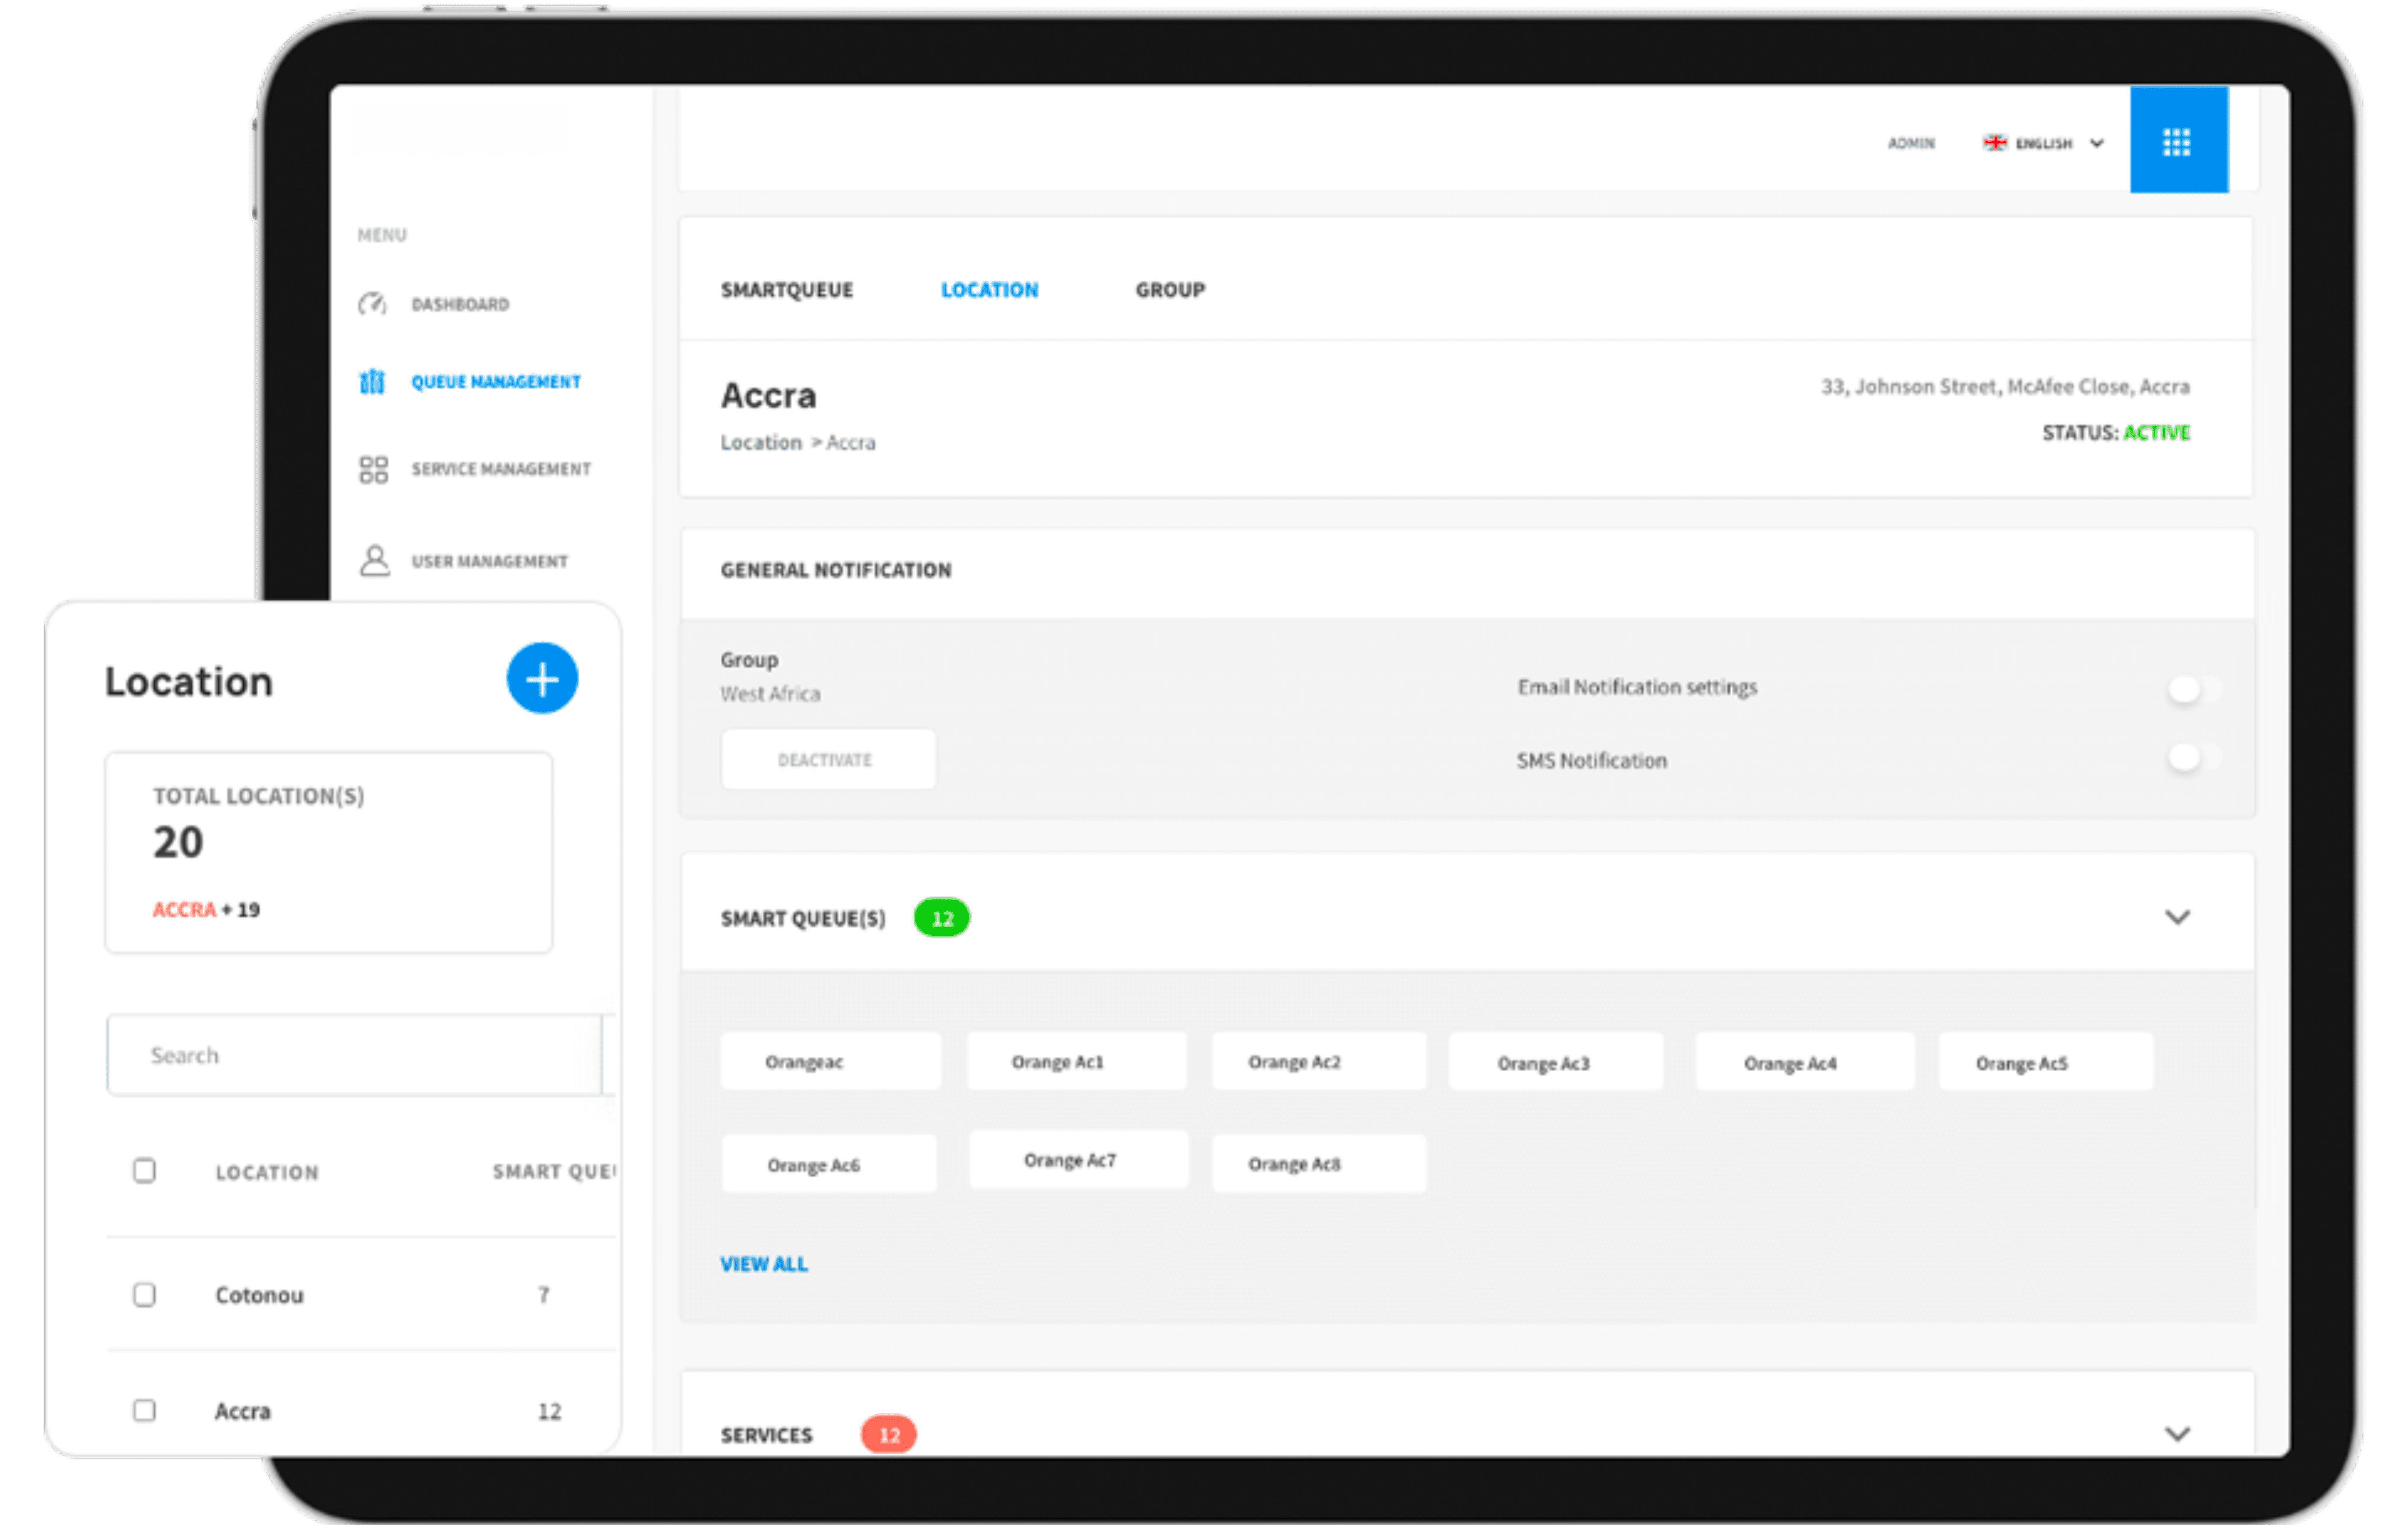2408x1525 pixels.
Task: Click the Status: ACTIVE text
Action: (2115, 432)
